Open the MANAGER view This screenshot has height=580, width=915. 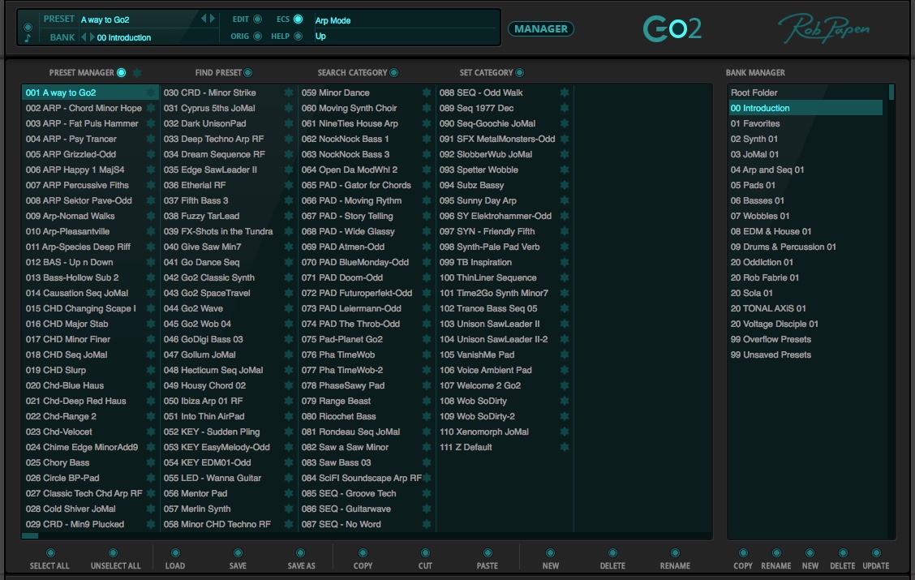point(540,29)
